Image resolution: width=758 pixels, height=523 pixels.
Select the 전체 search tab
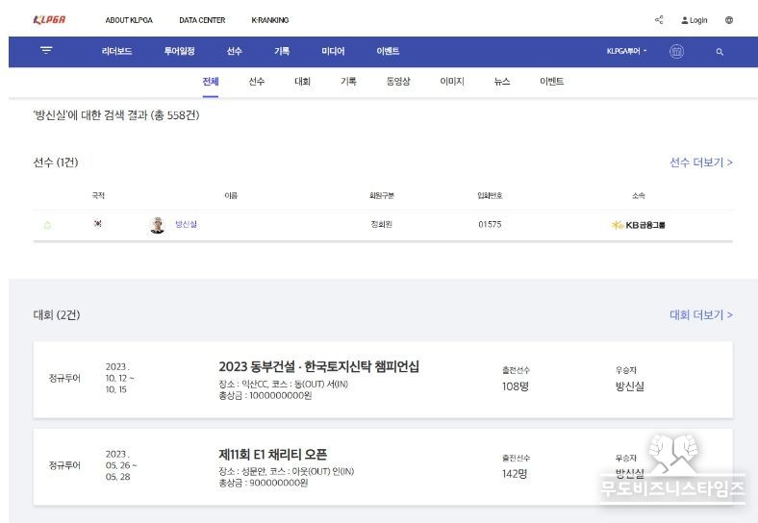coord(211,81)
